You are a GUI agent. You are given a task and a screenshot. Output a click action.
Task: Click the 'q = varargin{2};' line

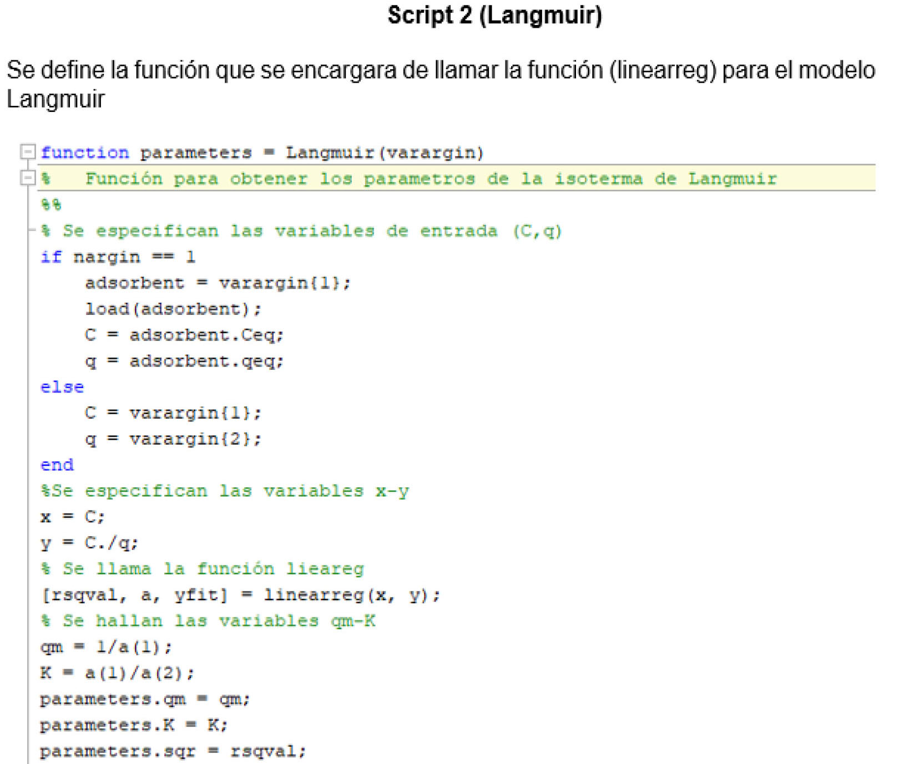(x=173, y=439)
